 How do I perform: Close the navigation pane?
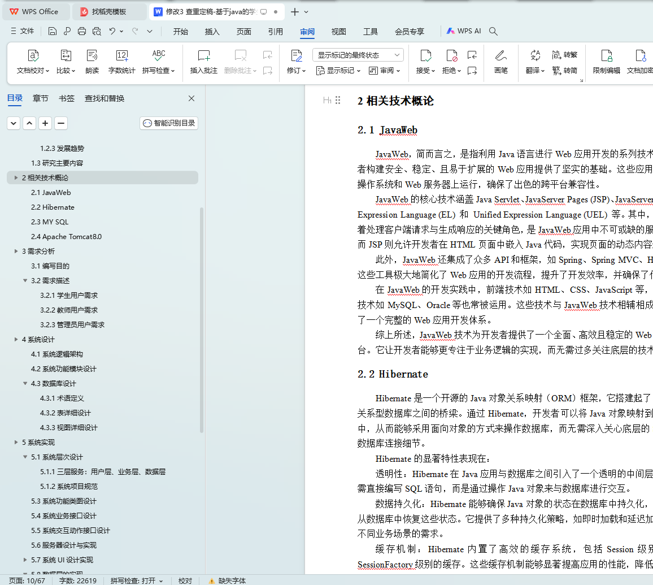[x=191, y=98]
